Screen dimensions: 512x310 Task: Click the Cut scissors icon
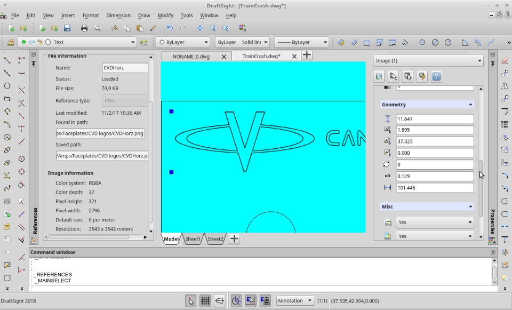tap(114, 28)
